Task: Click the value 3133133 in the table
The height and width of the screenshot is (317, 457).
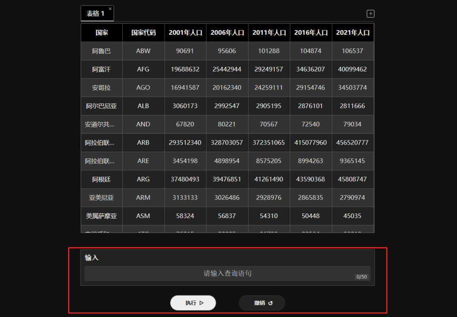Action: click(x=185, y=198)
